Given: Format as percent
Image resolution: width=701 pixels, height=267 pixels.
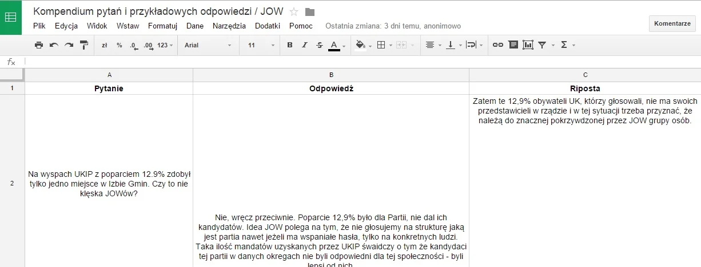Looking at the screenshot, I should click(119, 45).
